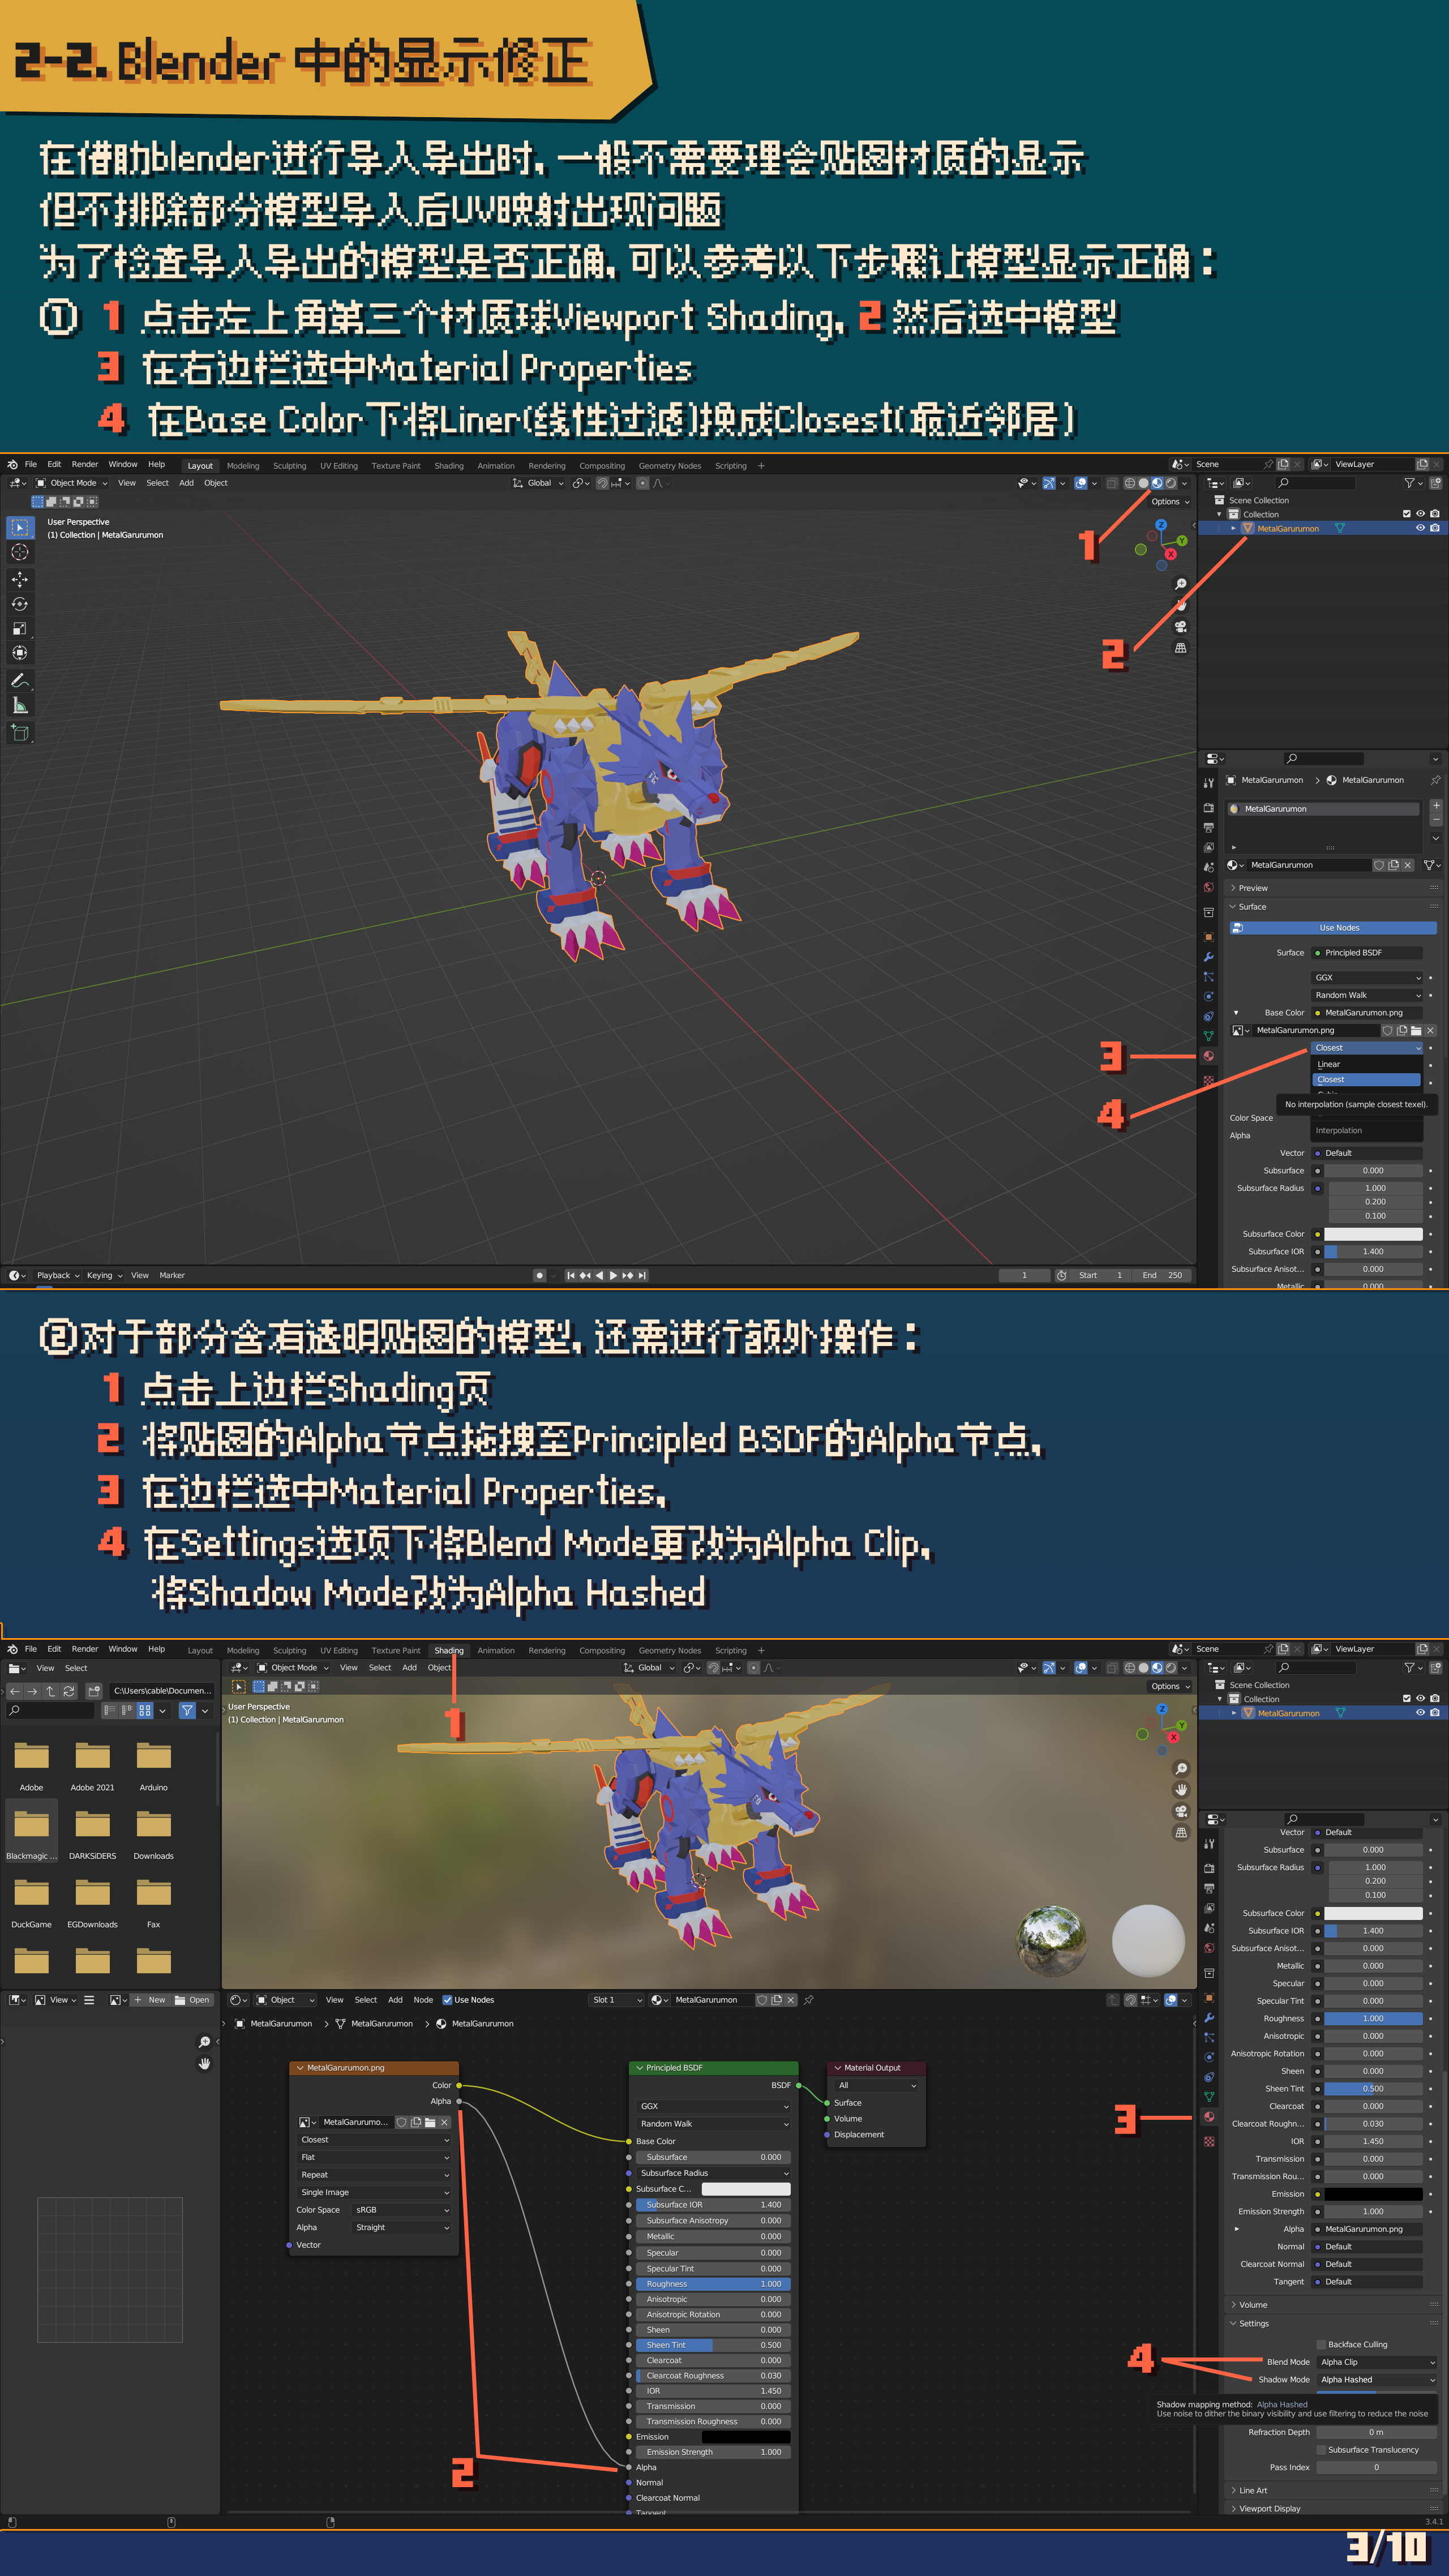
Task: Play animation in top timeline
Action: [x=613, y=1275]
